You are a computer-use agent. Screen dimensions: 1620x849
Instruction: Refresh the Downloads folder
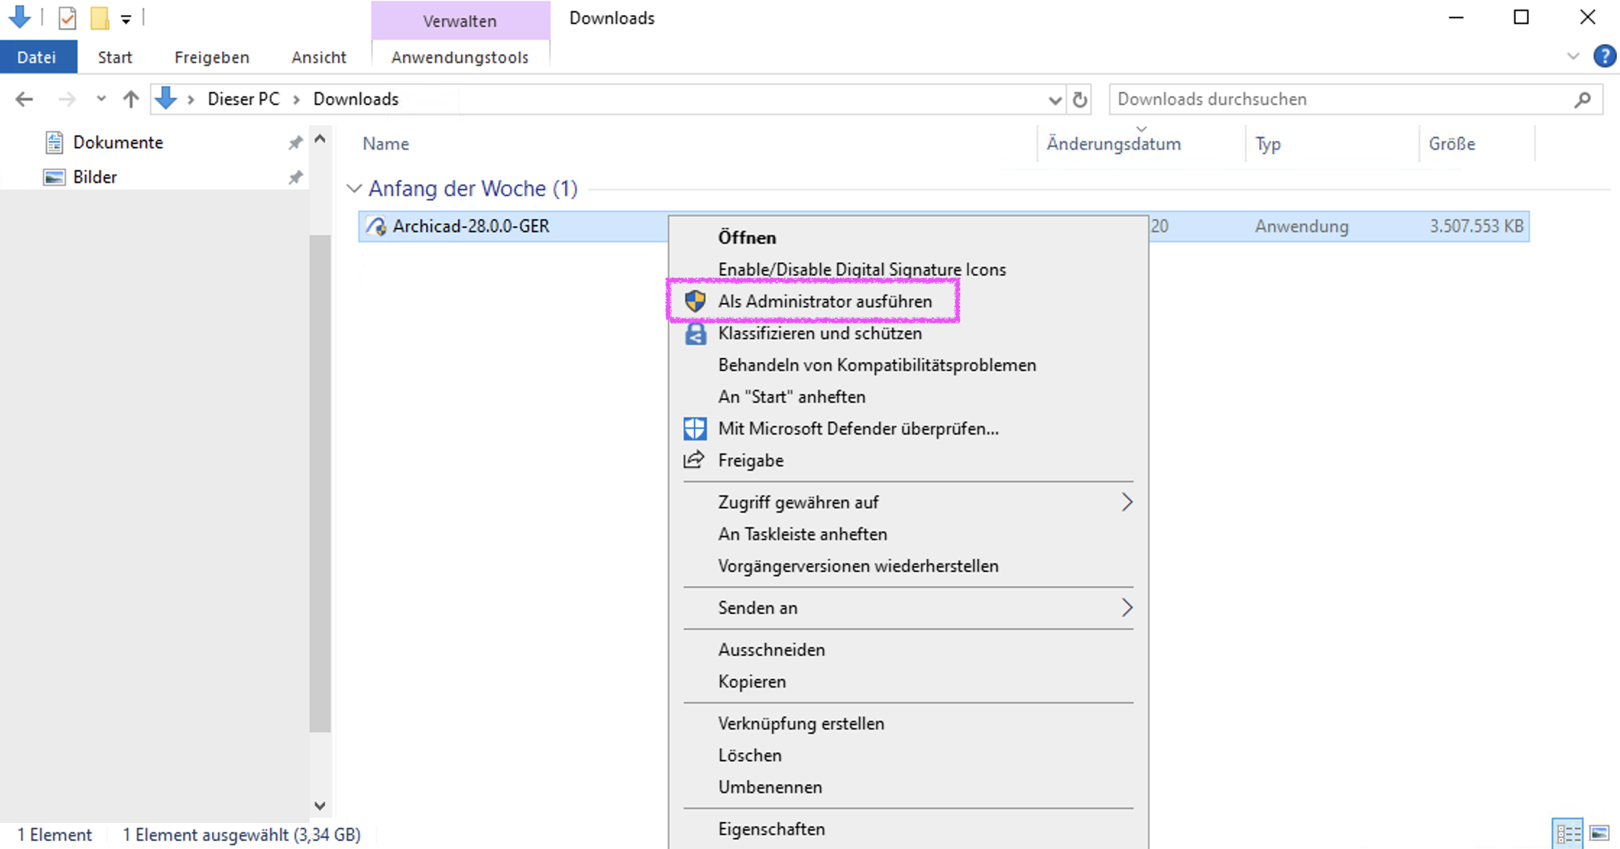point(1080,99)
